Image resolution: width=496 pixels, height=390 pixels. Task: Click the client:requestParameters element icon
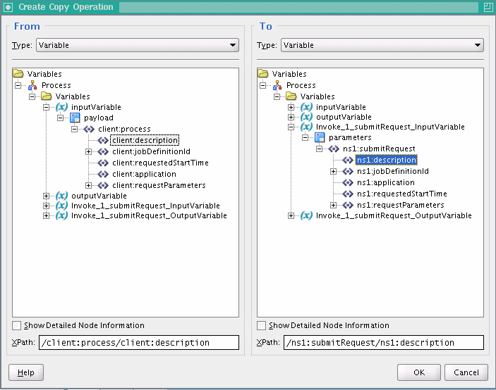coord(103,185)
